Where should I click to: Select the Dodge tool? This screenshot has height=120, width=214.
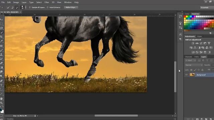[x=1, y=76]
